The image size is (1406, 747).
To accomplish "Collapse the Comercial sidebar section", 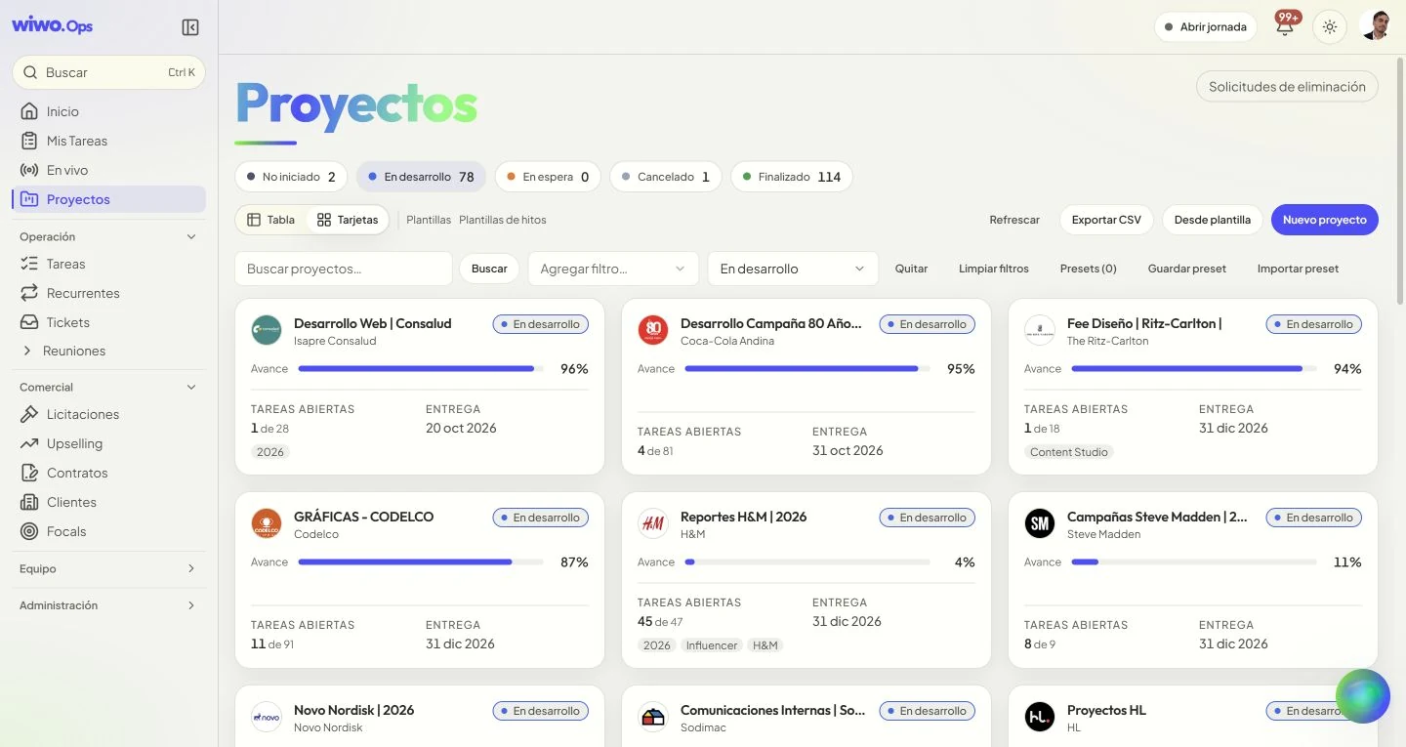I will point(109,387).
